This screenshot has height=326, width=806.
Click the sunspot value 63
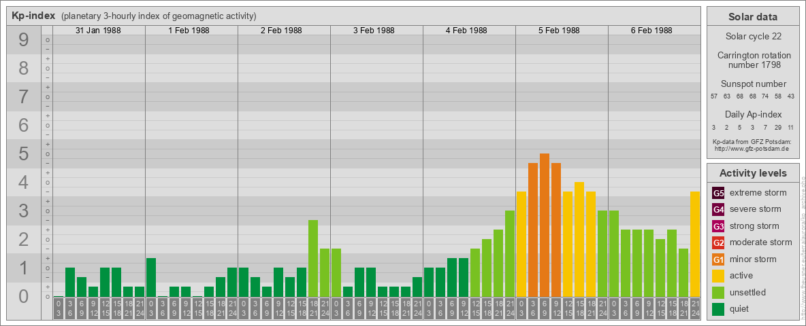(727, 96)
